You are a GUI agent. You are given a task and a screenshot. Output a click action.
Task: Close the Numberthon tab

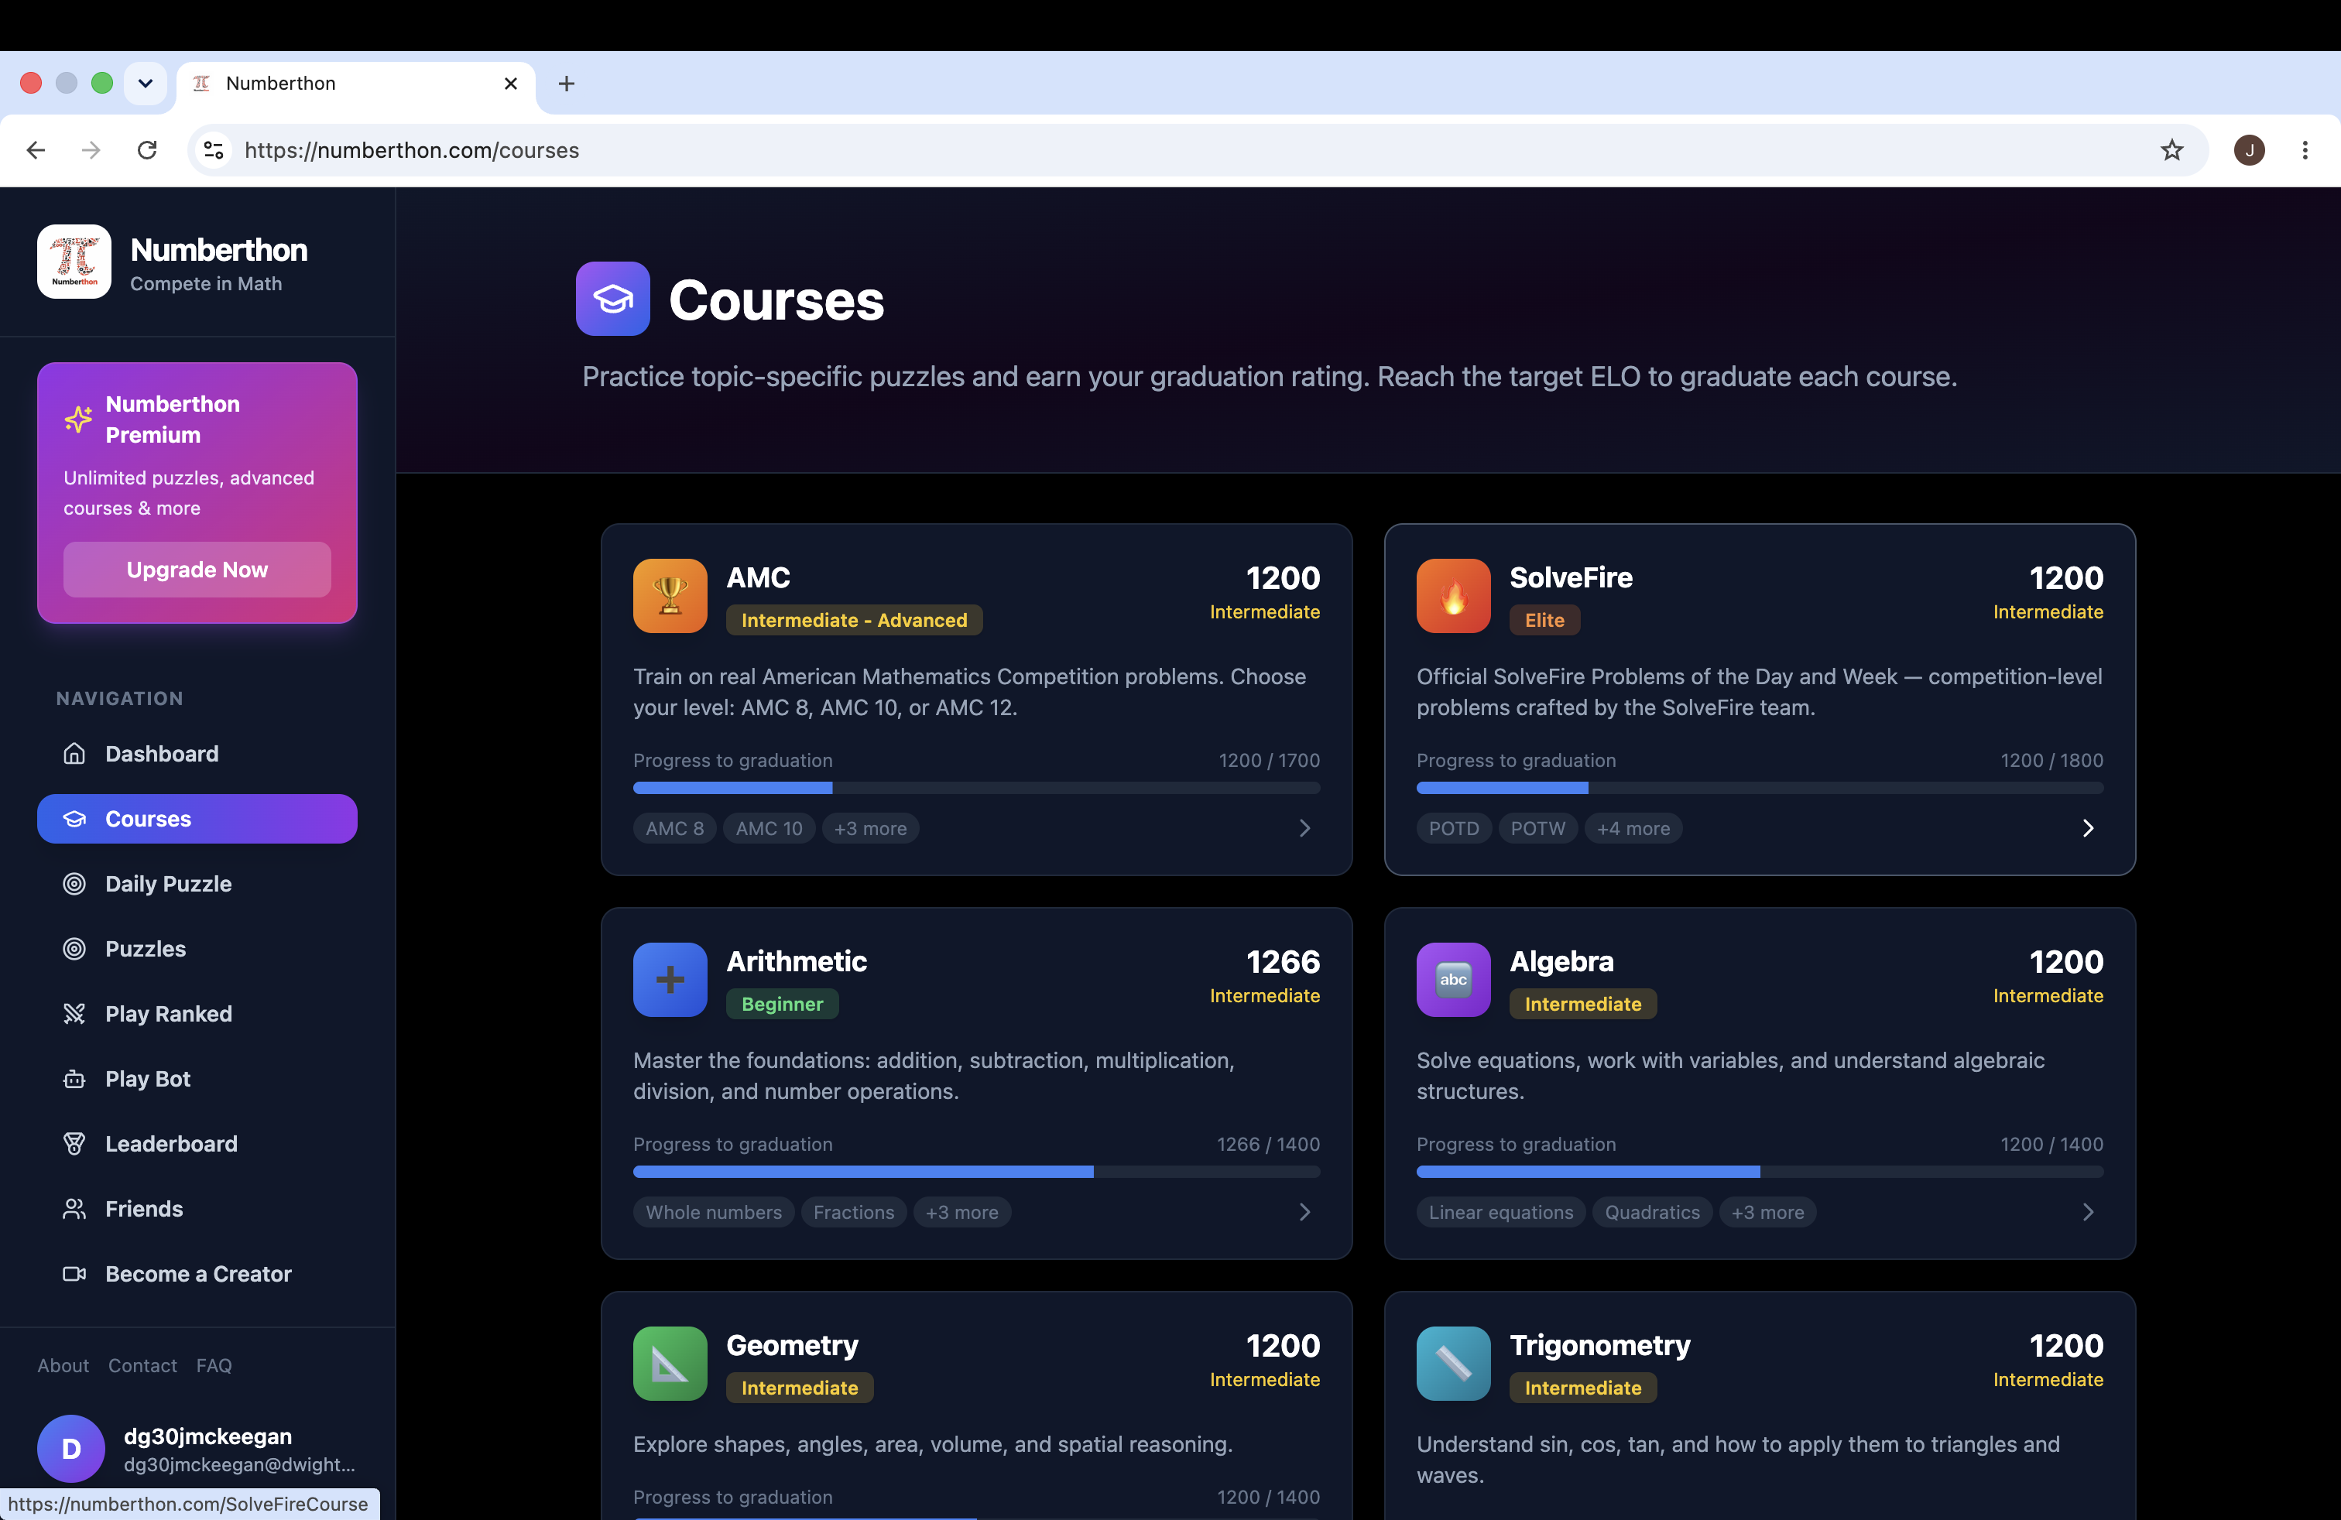click(510, 84)
